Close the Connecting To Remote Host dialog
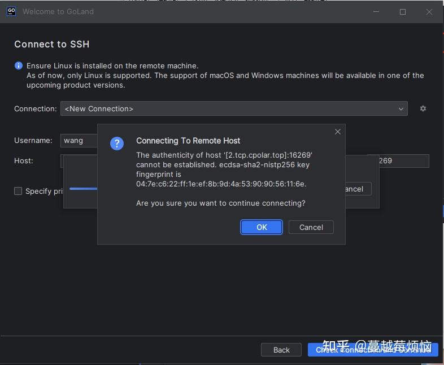444x365 pixels. [x=338, y=132]
